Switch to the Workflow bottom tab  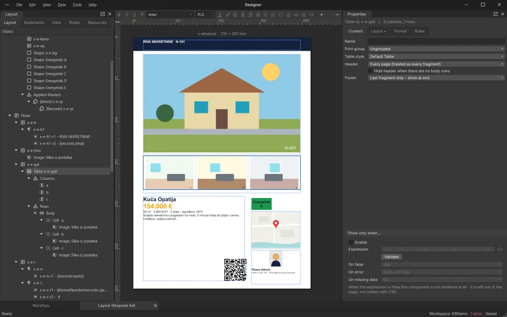41,305
